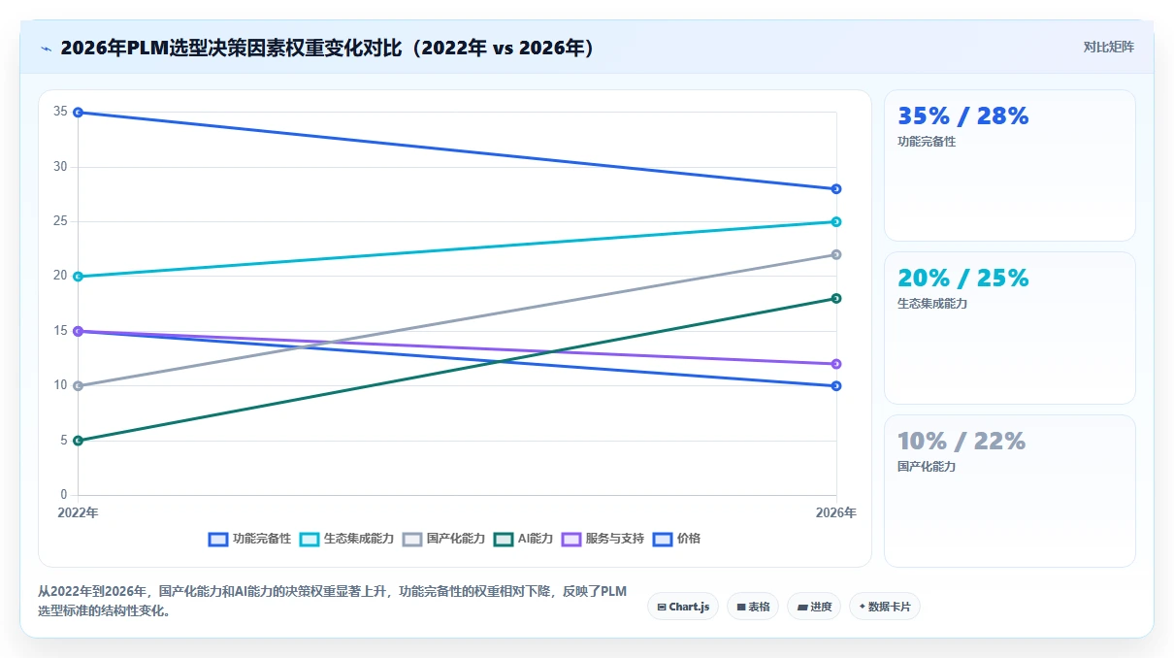1174x658 pixels.
Task: Toggle the 服务与支持 legend swatch
Action: click(571, 539)
